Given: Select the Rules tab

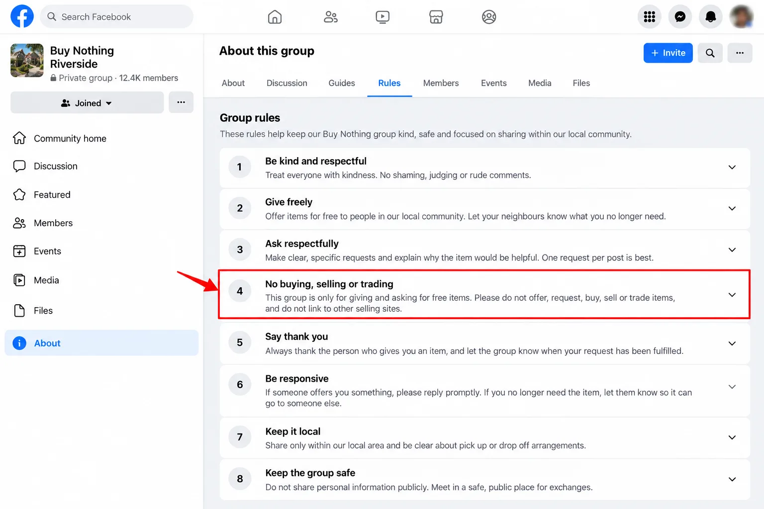Looking at the screenshot, I should click(389, 83).
